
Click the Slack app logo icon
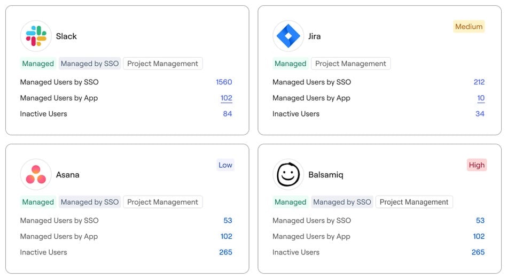click(36, 36)
